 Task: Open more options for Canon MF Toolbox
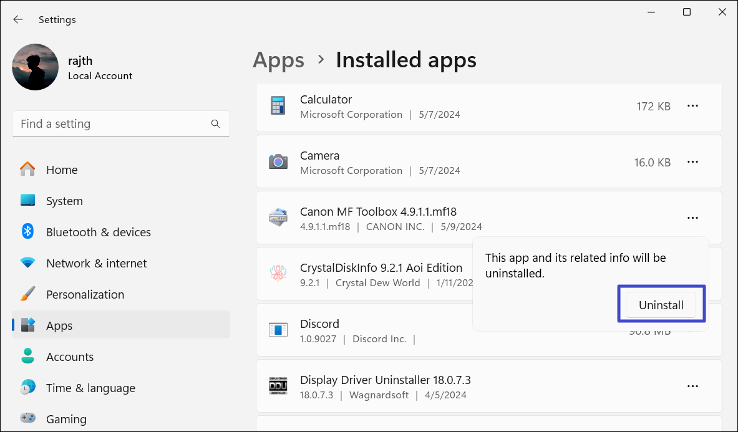coord(692,218)
